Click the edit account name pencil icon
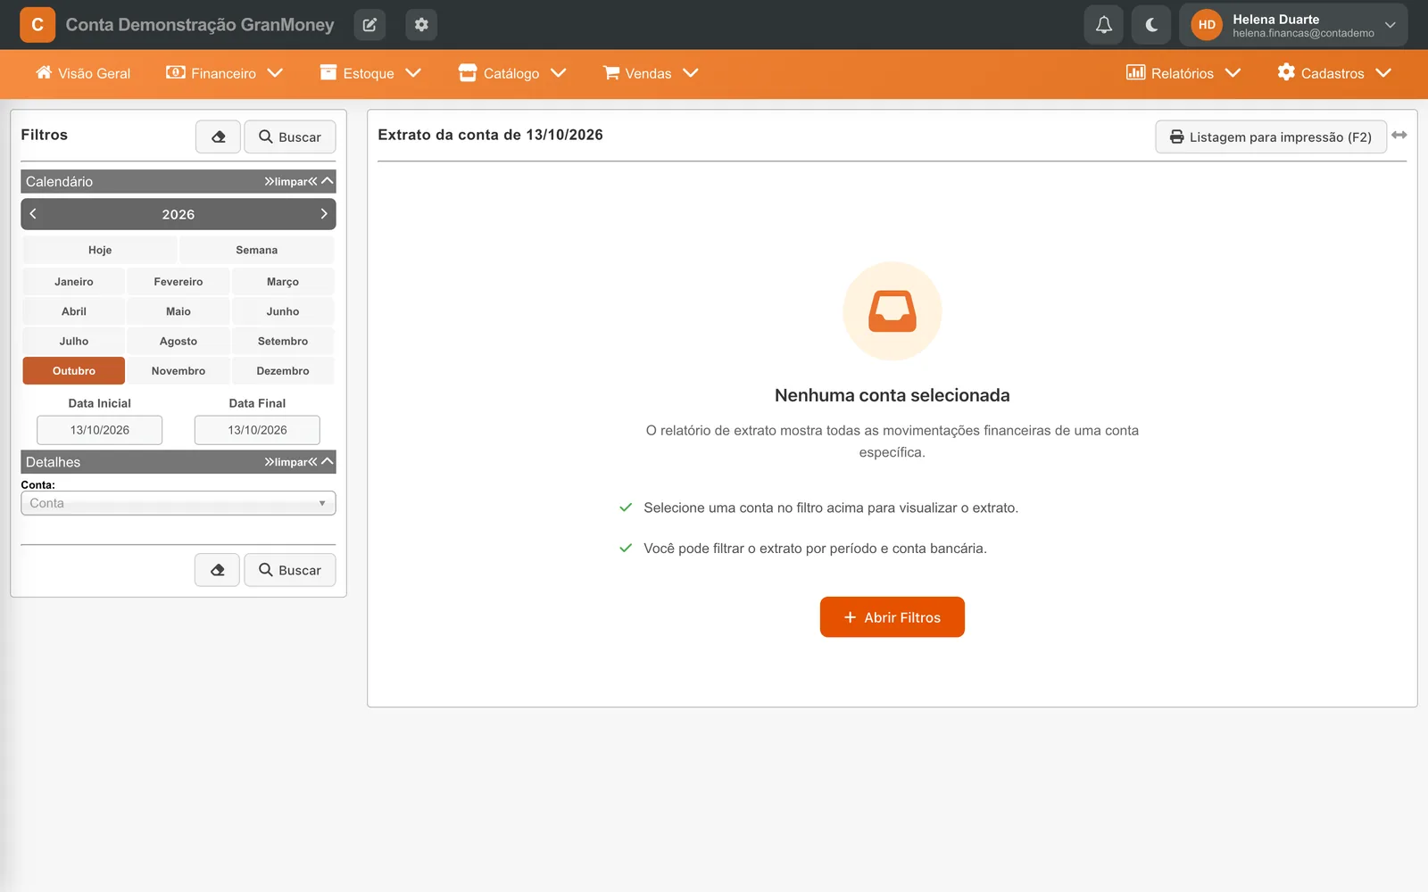 click(369, 25)
